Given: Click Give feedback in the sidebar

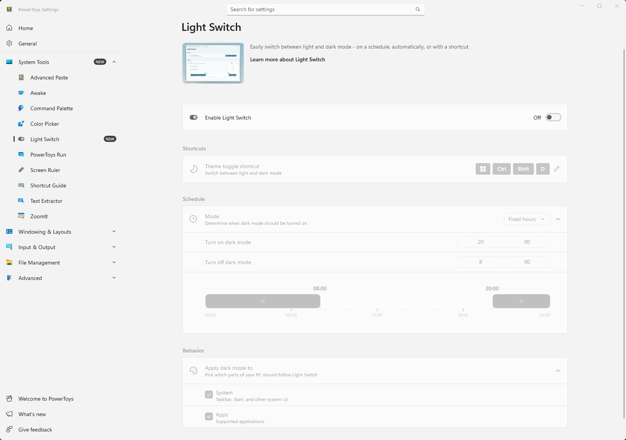Looking at the screenshot, I should pos(35,430).
